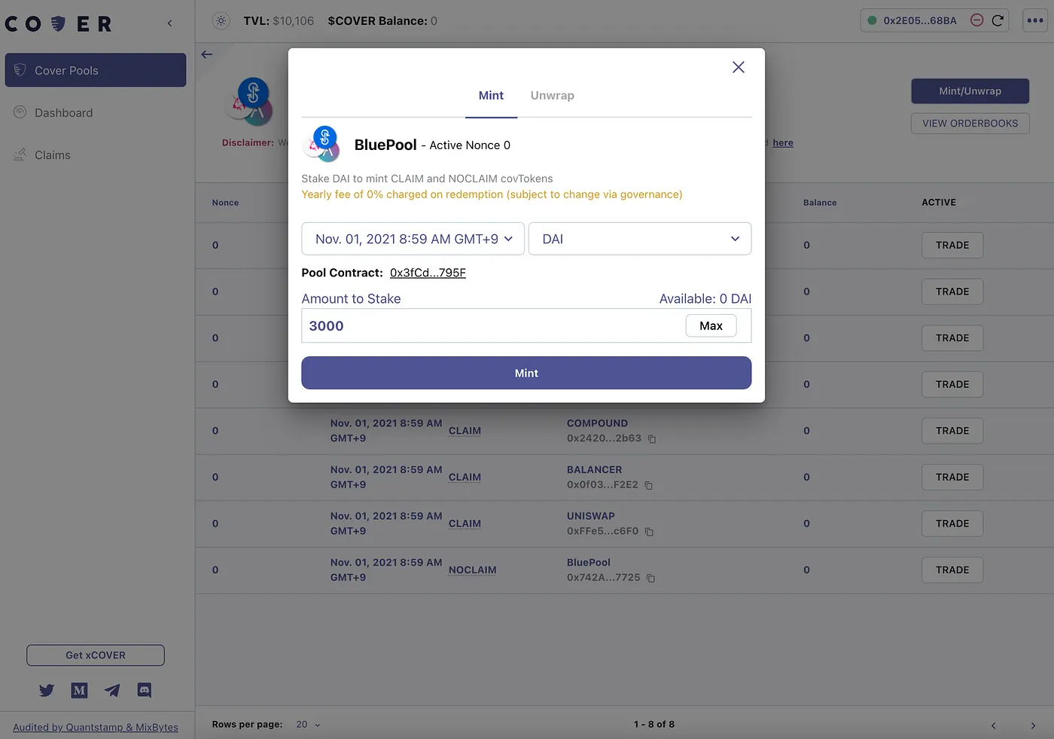Click the 'Available: 0 DAI' text
This screenshot has width=1054, height=739.
coord(705,299)
